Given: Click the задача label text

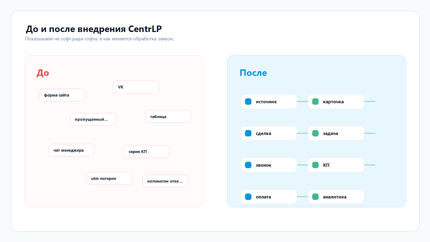Looking at the screenshot, I should 331,134.
